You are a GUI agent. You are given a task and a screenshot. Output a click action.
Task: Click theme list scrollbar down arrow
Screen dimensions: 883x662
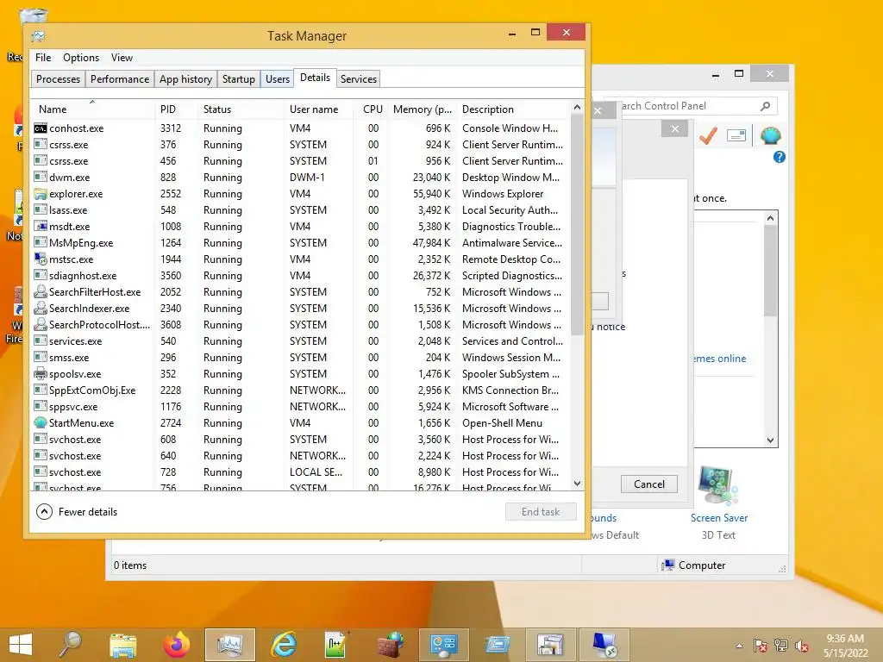point(771,440)
